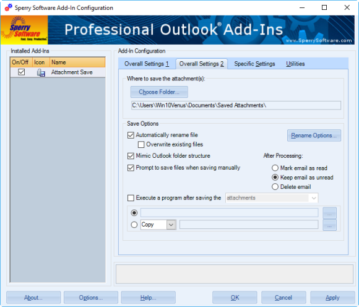This screenshot has width=359, height=307.
Task: Select Delete email option
Action: click(275, 187)
